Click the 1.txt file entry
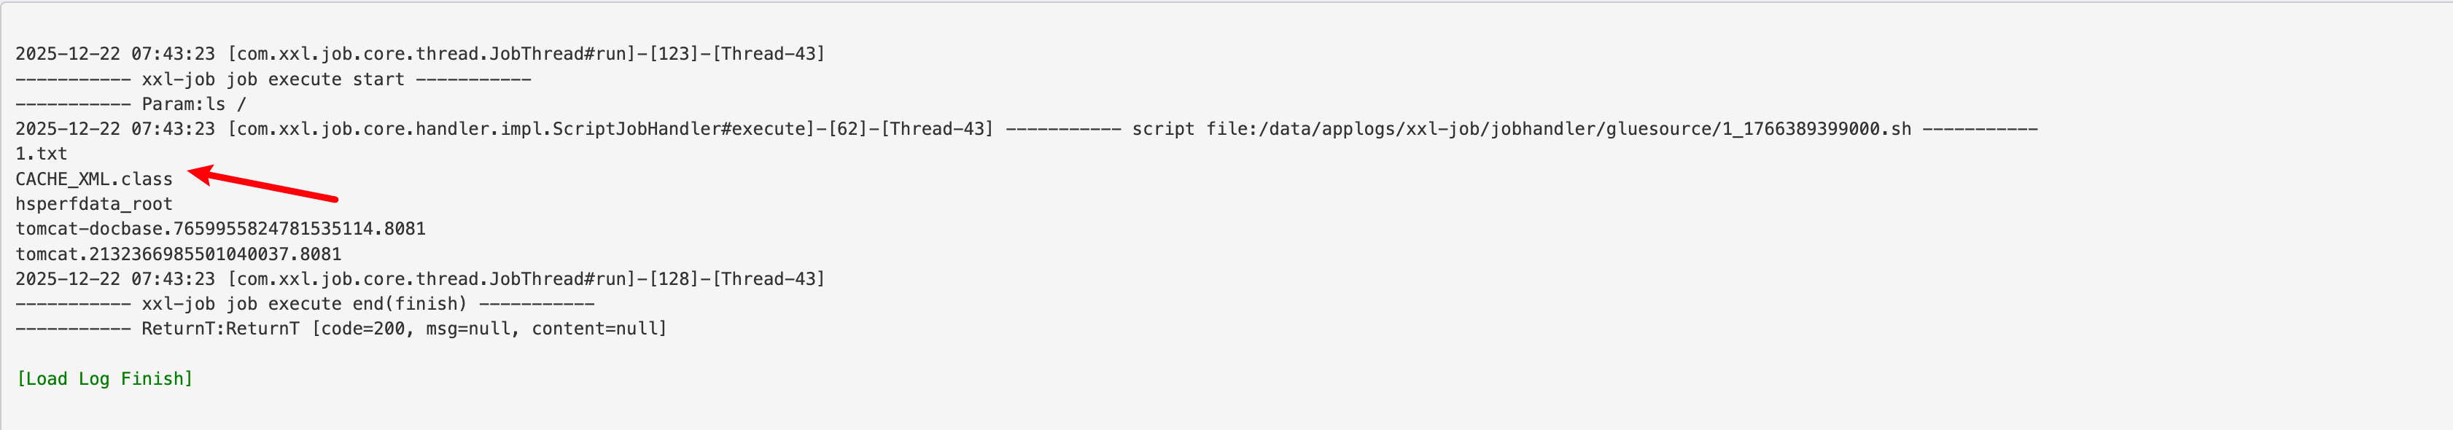 (41, 154)
